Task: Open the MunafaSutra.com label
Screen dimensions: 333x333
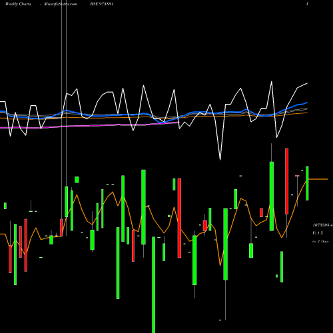Action: coord(61,4)
